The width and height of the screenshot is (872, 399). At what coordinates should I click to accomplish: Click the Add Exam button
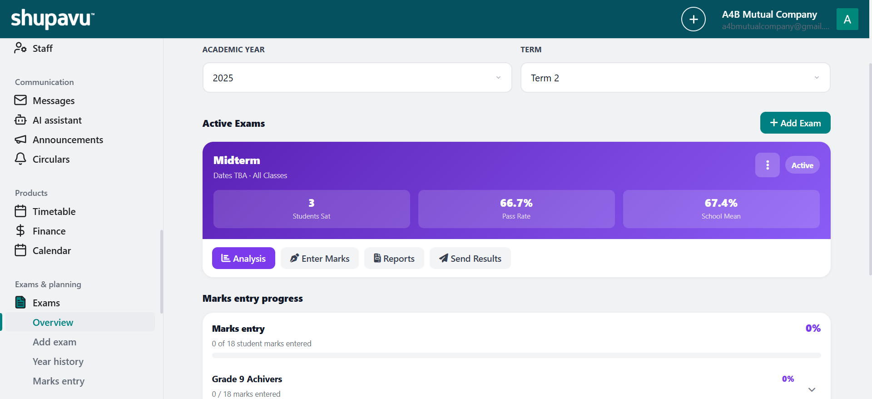795,123
